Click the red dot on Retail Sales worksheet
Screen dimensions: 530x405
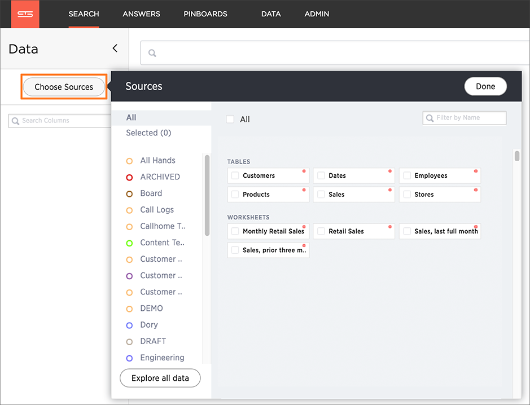[x=390, y=227]
